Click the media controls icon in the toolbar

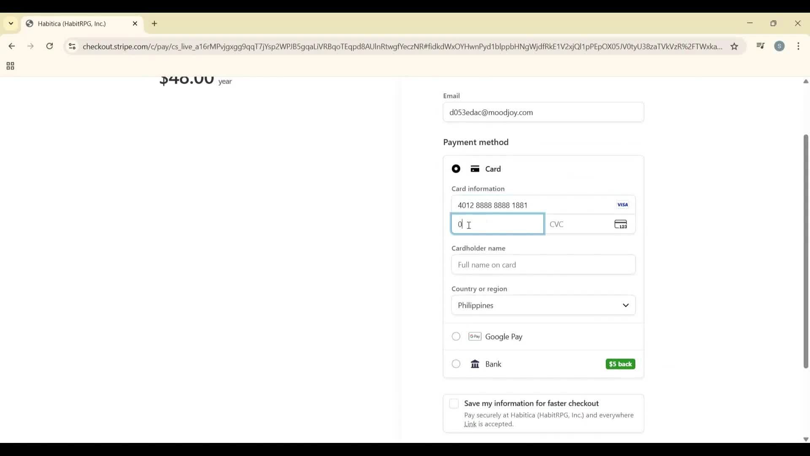[x=760, y=46]
